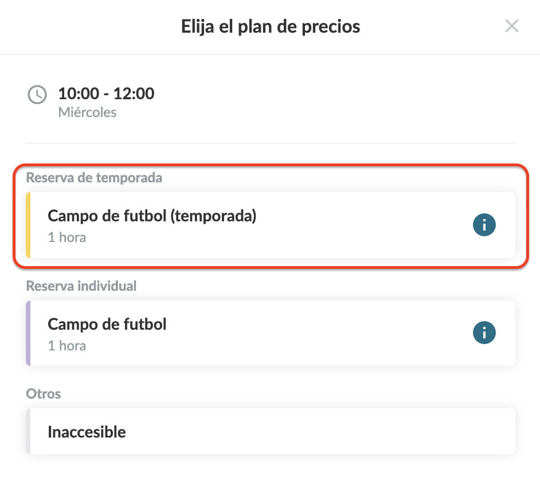Close the price plan dialog
The width and height of the screenshot is (540, 484).
(x=511, y=26)
